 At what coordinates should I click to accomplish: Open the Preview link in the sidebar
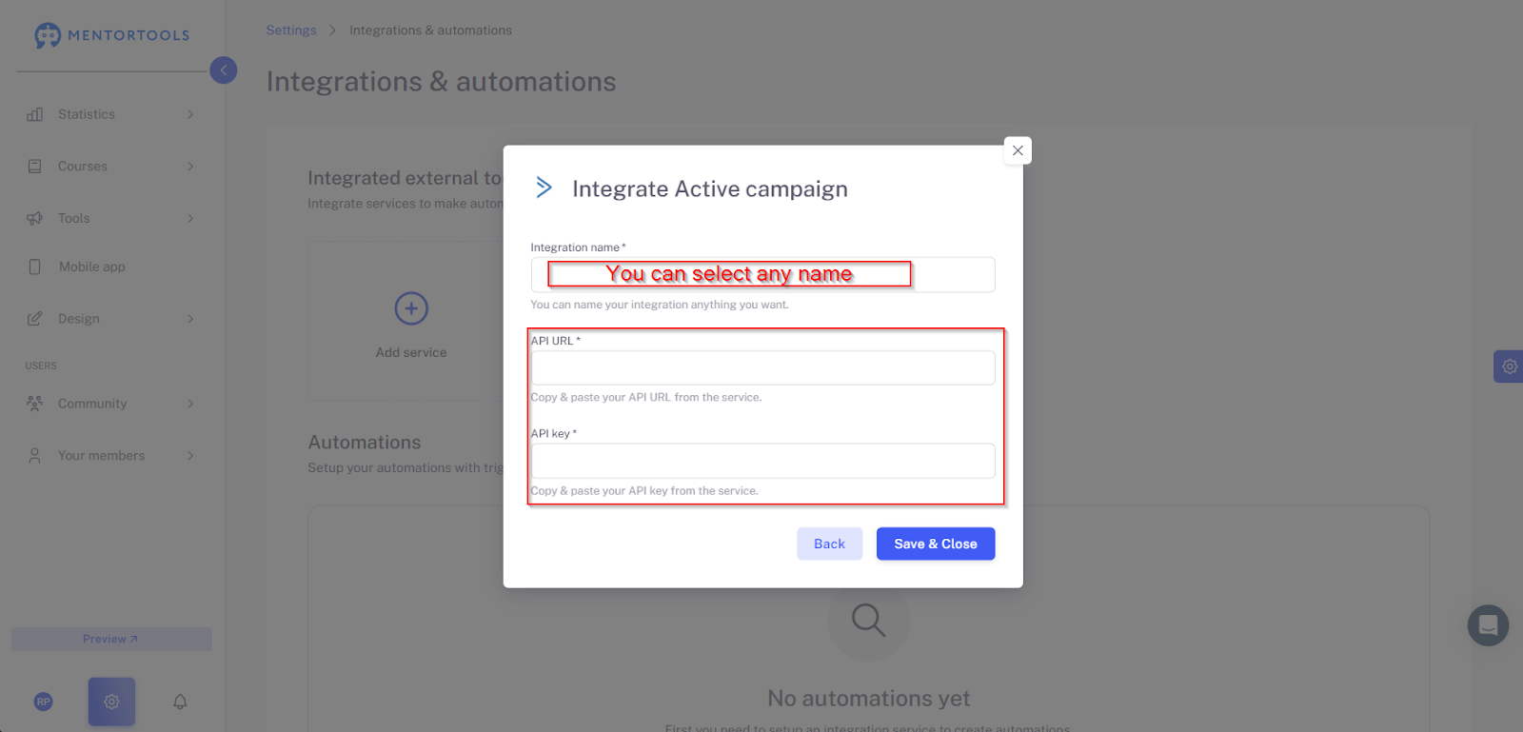[111, 639]
